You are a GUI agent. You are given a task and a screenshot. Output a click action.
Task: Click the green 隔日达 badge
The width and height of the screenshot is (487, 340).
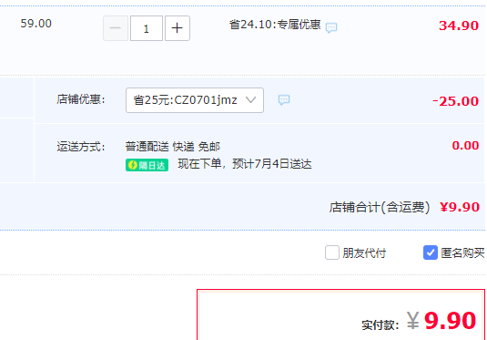[147, 165]
